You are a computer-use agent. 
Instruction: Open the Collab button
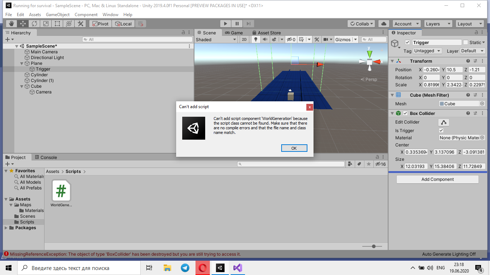362,24
